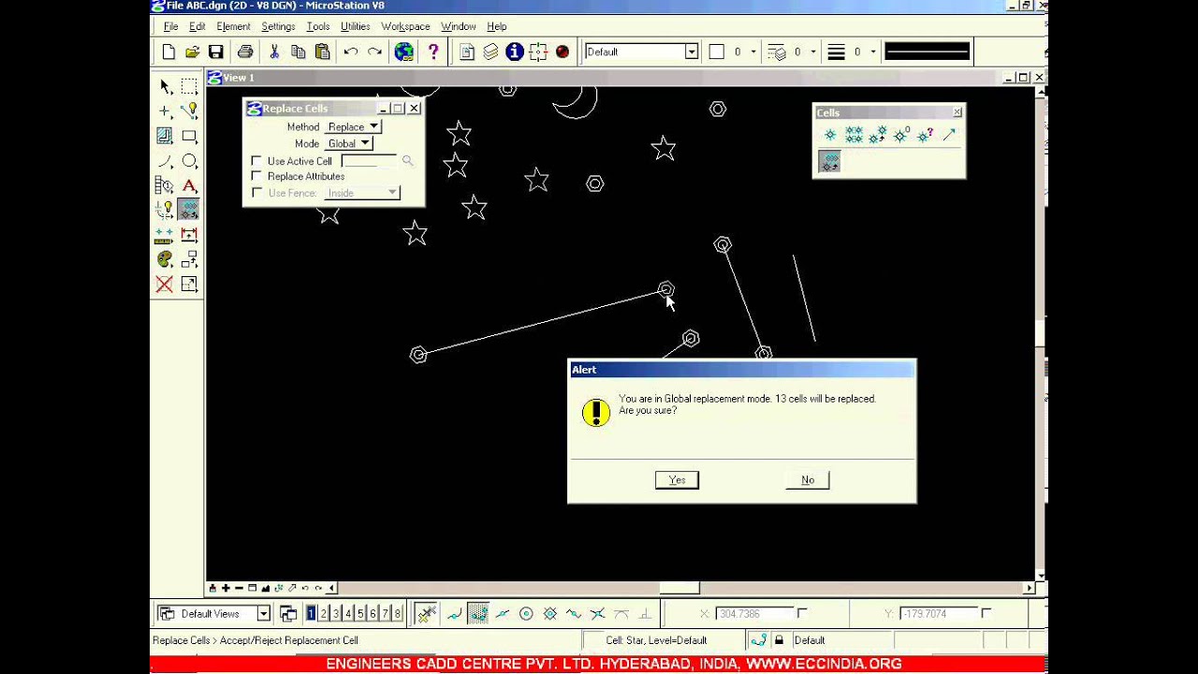
Task: Select the Place Text tool
Action: 189,185
